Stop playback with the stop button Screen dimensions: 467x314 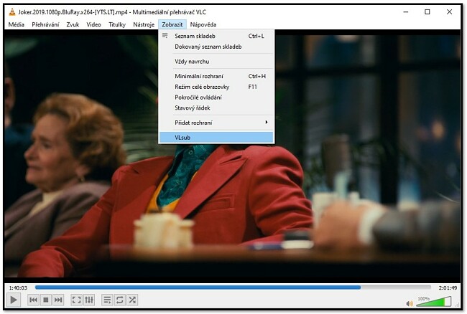[x=46, y=300]
